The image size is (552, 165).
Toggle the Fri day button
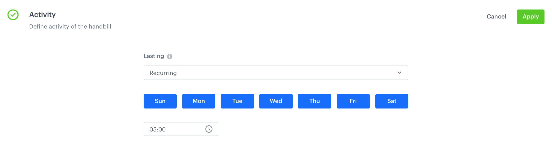(x=353, y=101)
